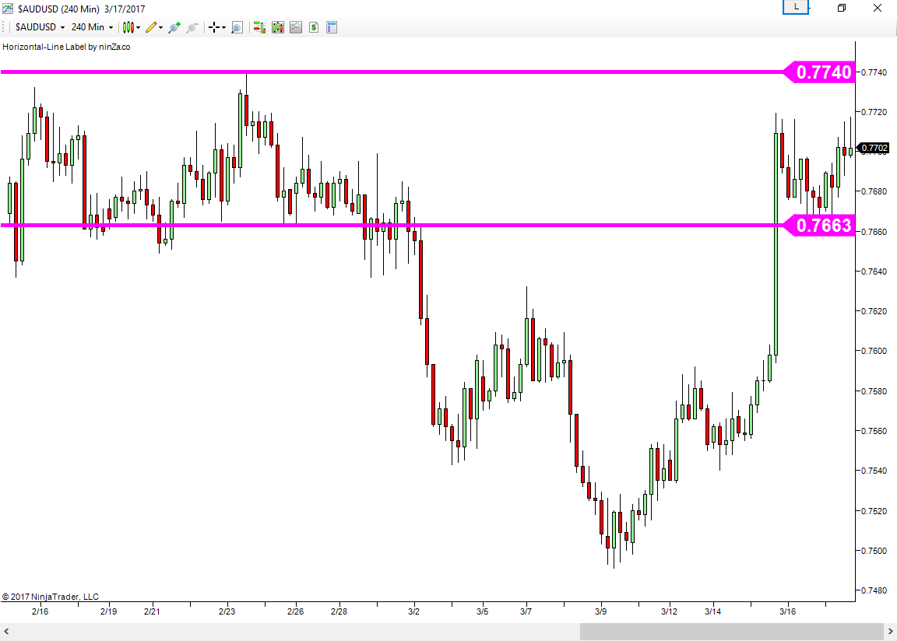Open the Strategies dollar sign icon
Screen dimensions: 897x641
pos(314,27)
